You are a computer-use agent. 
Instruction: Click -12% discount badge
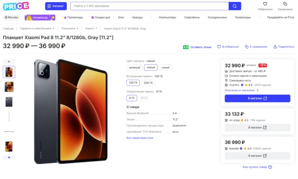pos(263,65)
